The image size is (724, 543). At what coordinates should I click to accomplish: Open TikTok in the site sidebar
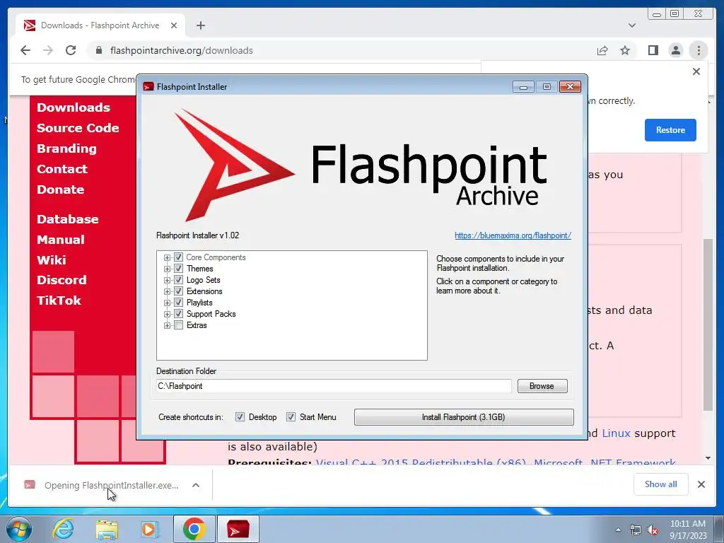[59, 300]
